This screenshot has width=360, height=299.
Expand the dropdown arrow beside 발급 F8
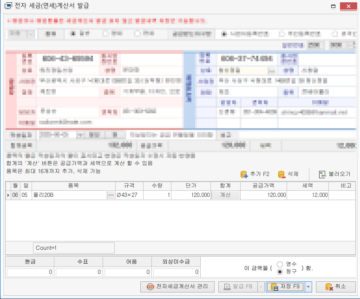(260, 287)
